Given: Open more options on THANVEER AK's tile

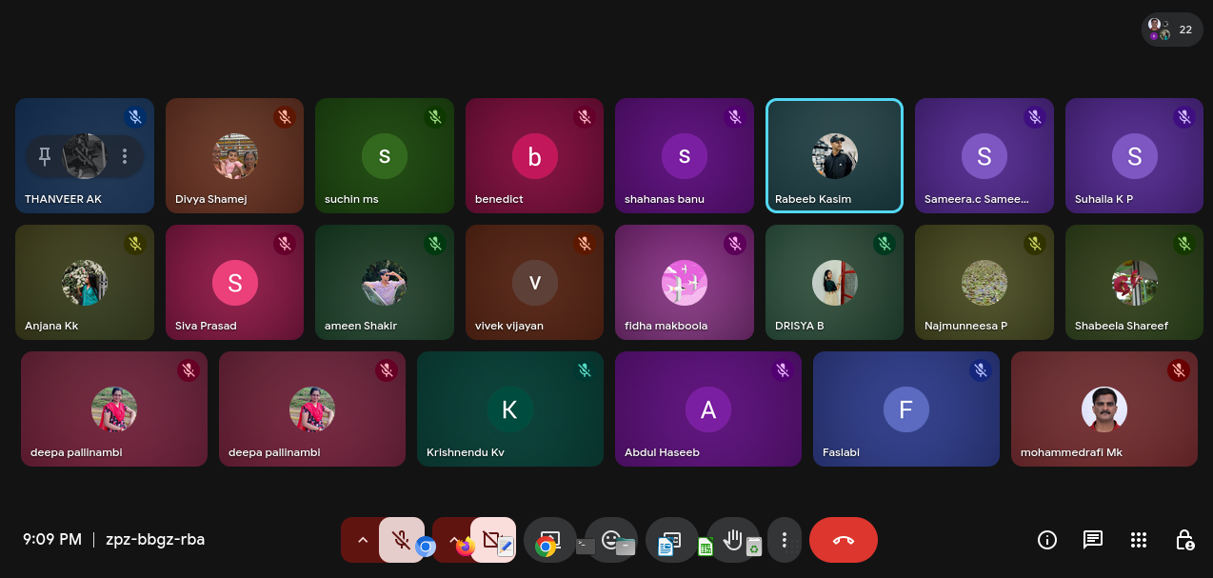Looking at the screenshot, I should pos(125,157).
